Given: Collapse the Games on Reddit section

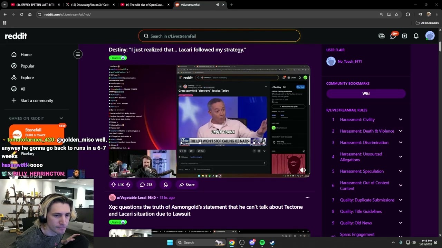Looking at the screenshot, I should (61, 118).
